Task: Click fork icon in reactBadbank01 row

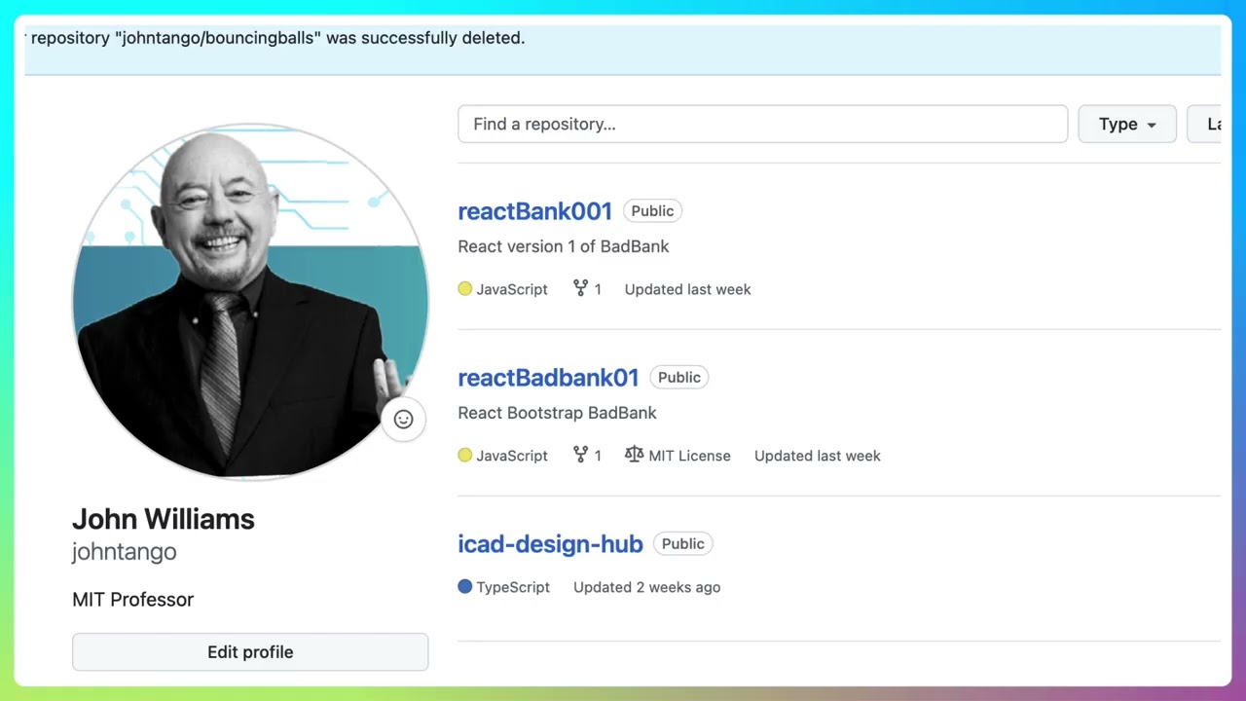Action: (580, 455)
